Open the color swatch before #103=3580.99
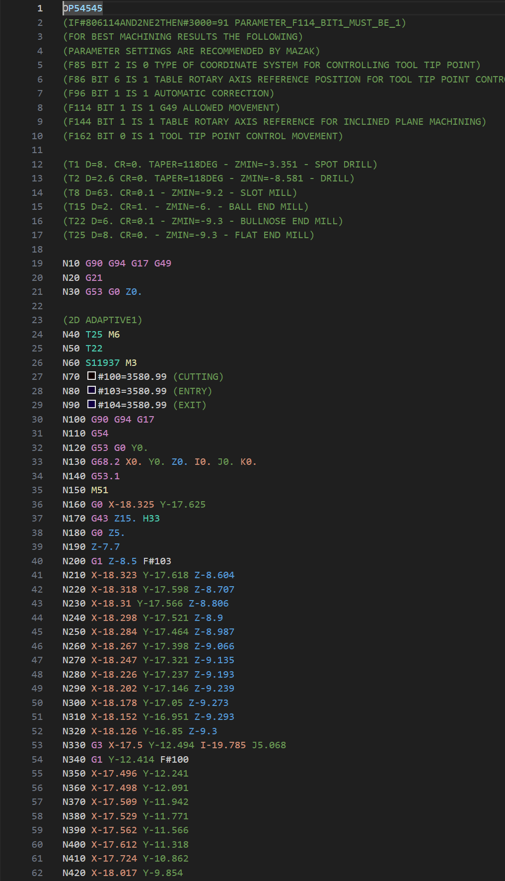The image size is (505, 881). point(91,390)
